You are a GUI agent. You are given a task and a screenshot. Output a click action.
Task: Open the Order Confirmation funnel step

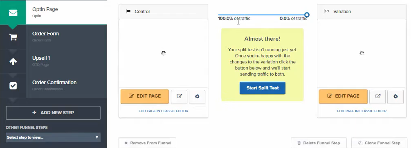[x=54, y=85]
